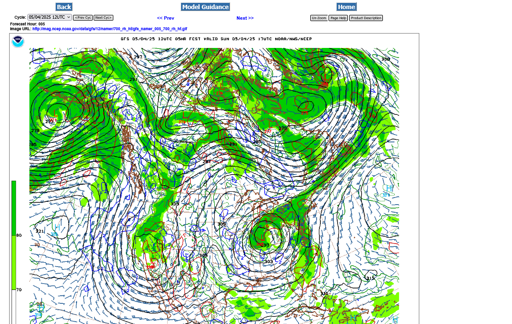Go to the Home page
The image size is (512, 324).
click(x=346, y=7)
